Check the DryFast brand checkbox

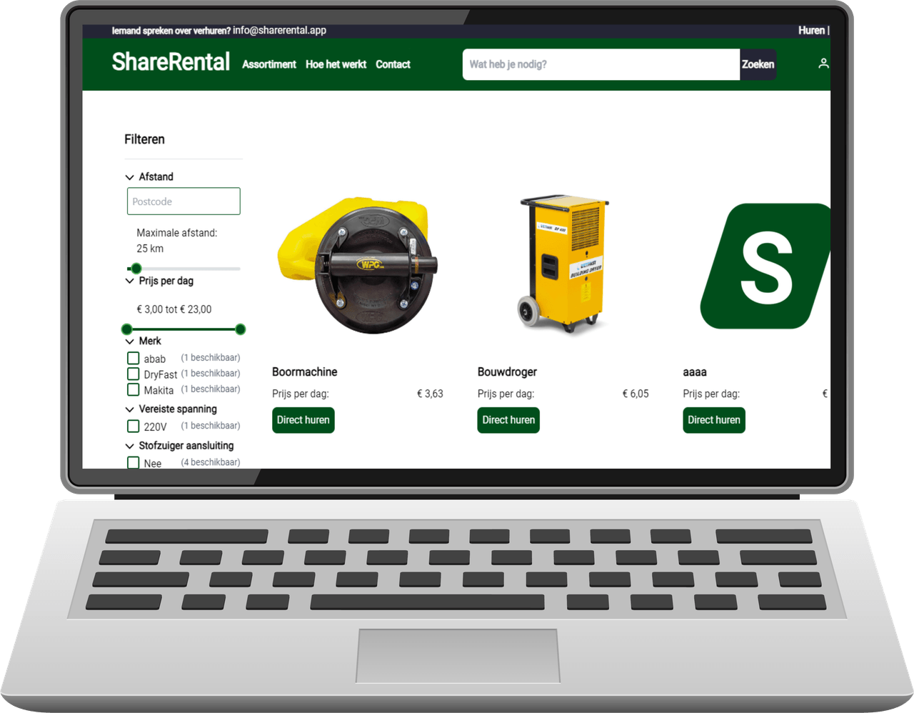[x=134, y=374]
